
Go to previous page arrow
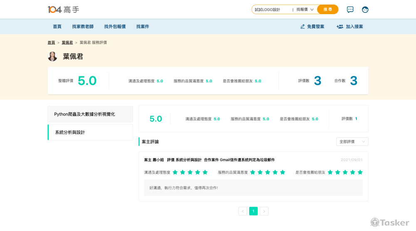(243, 211)
